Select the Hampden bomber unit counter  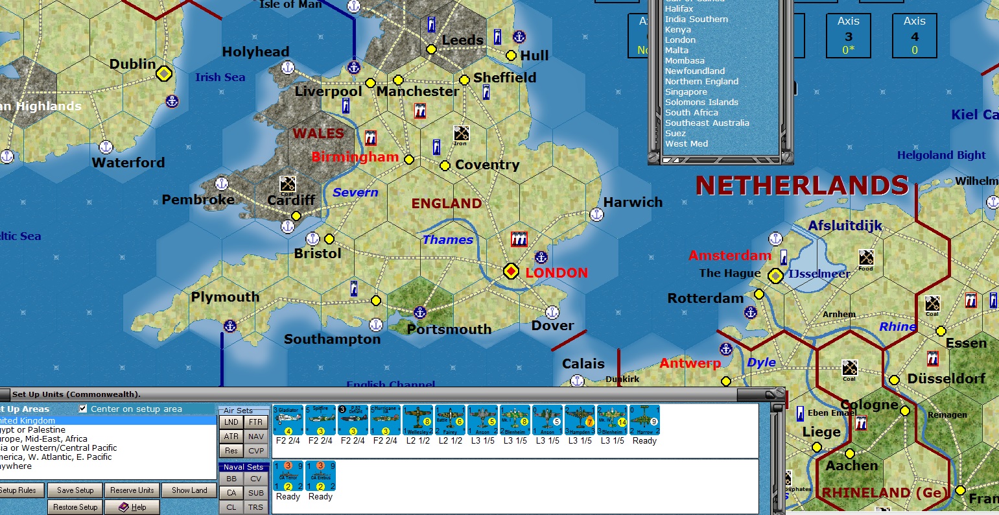tap(580, 420)
